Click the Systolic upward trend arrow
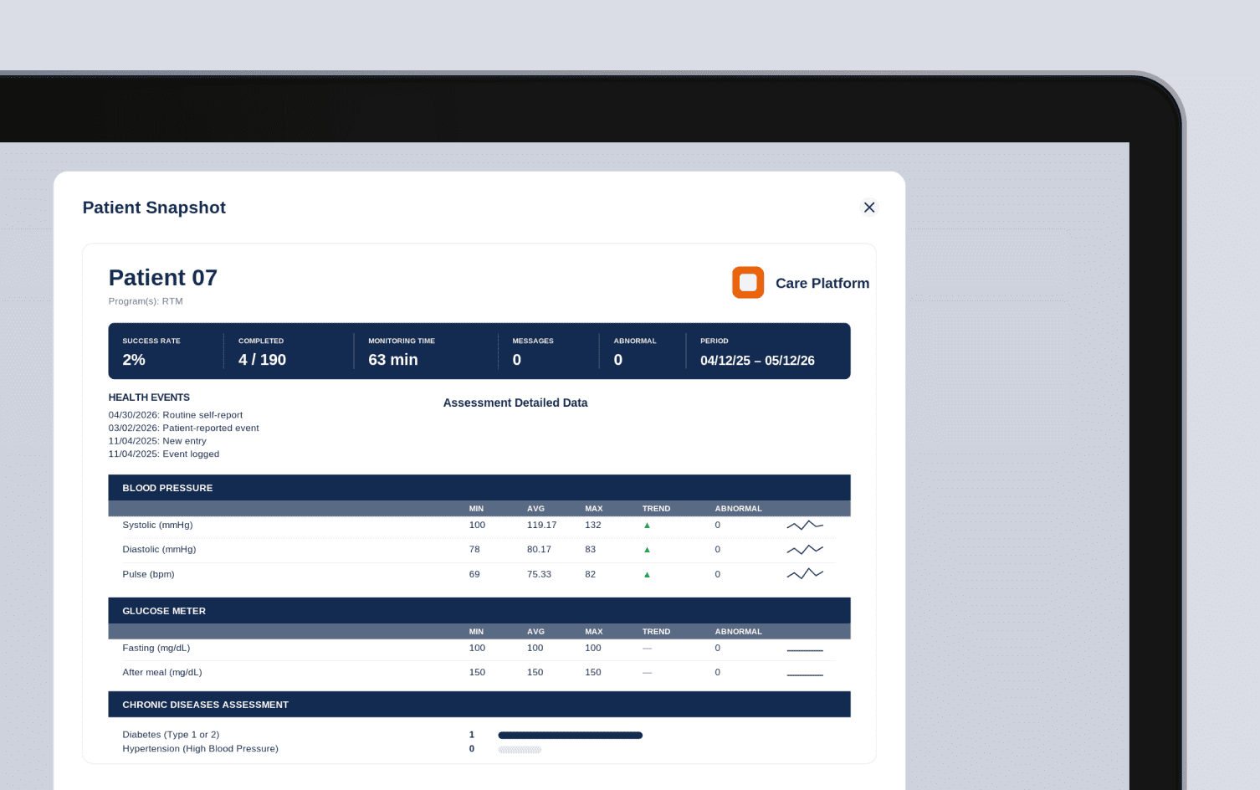 pos(647,526)
